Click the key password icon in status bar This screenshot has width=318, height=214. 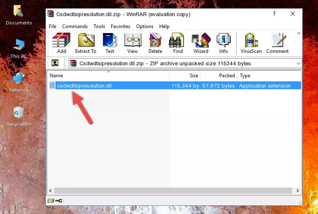(x=59, y=201)
